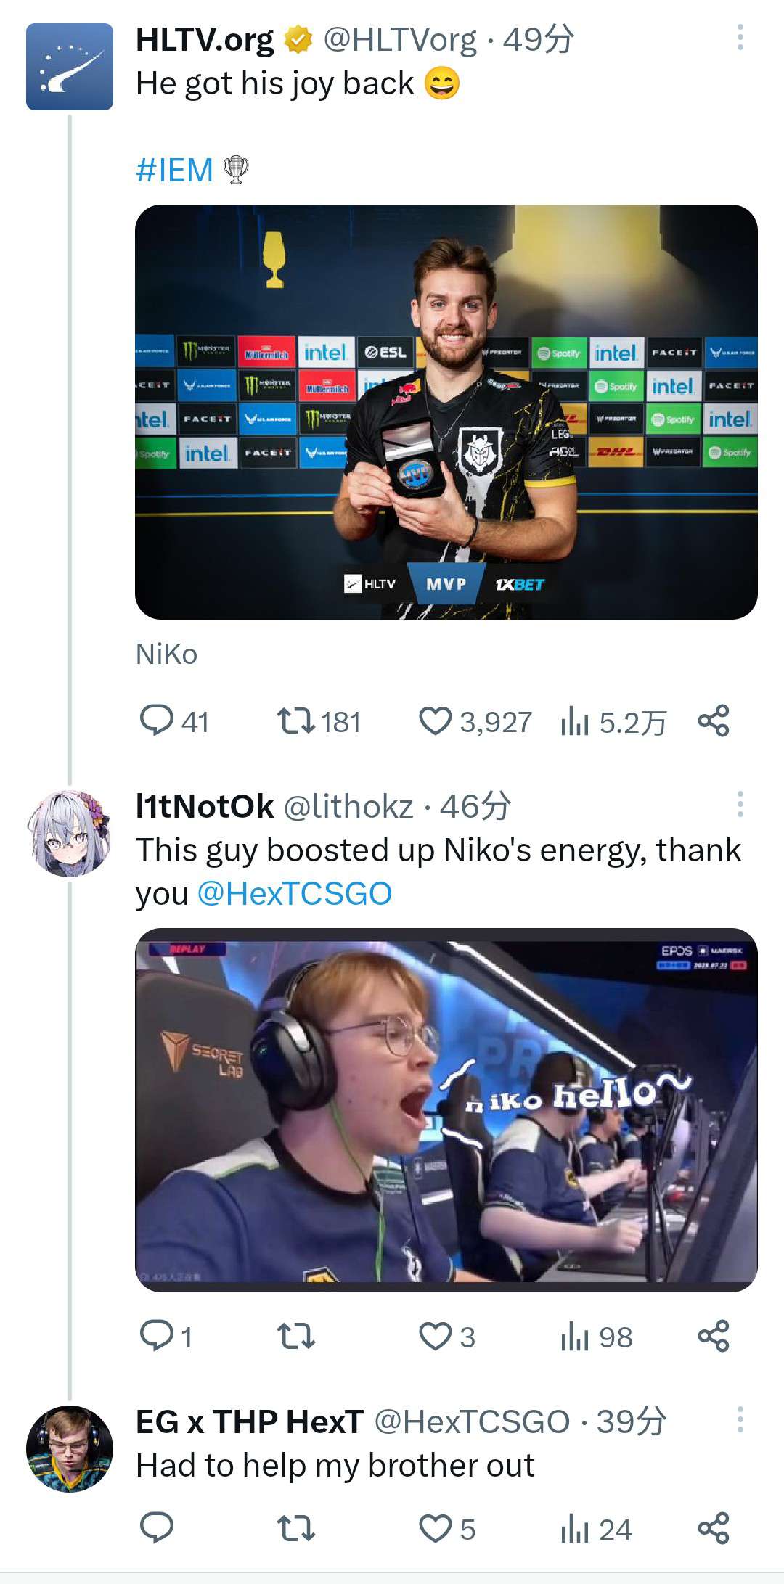Open I1tNotOk's anime profile avatar
The width and height of the screenshot is (784, 1584).
(70, 834)
